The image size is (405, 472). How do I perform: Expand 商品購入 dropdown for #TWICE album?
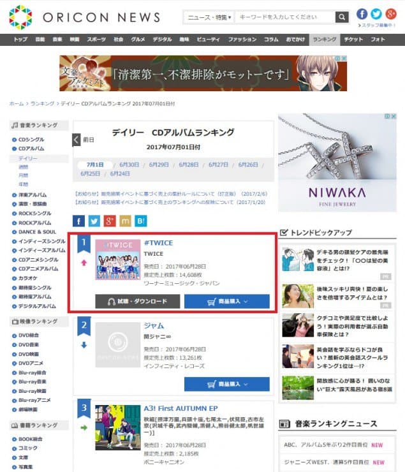click(x=226, y=301)
